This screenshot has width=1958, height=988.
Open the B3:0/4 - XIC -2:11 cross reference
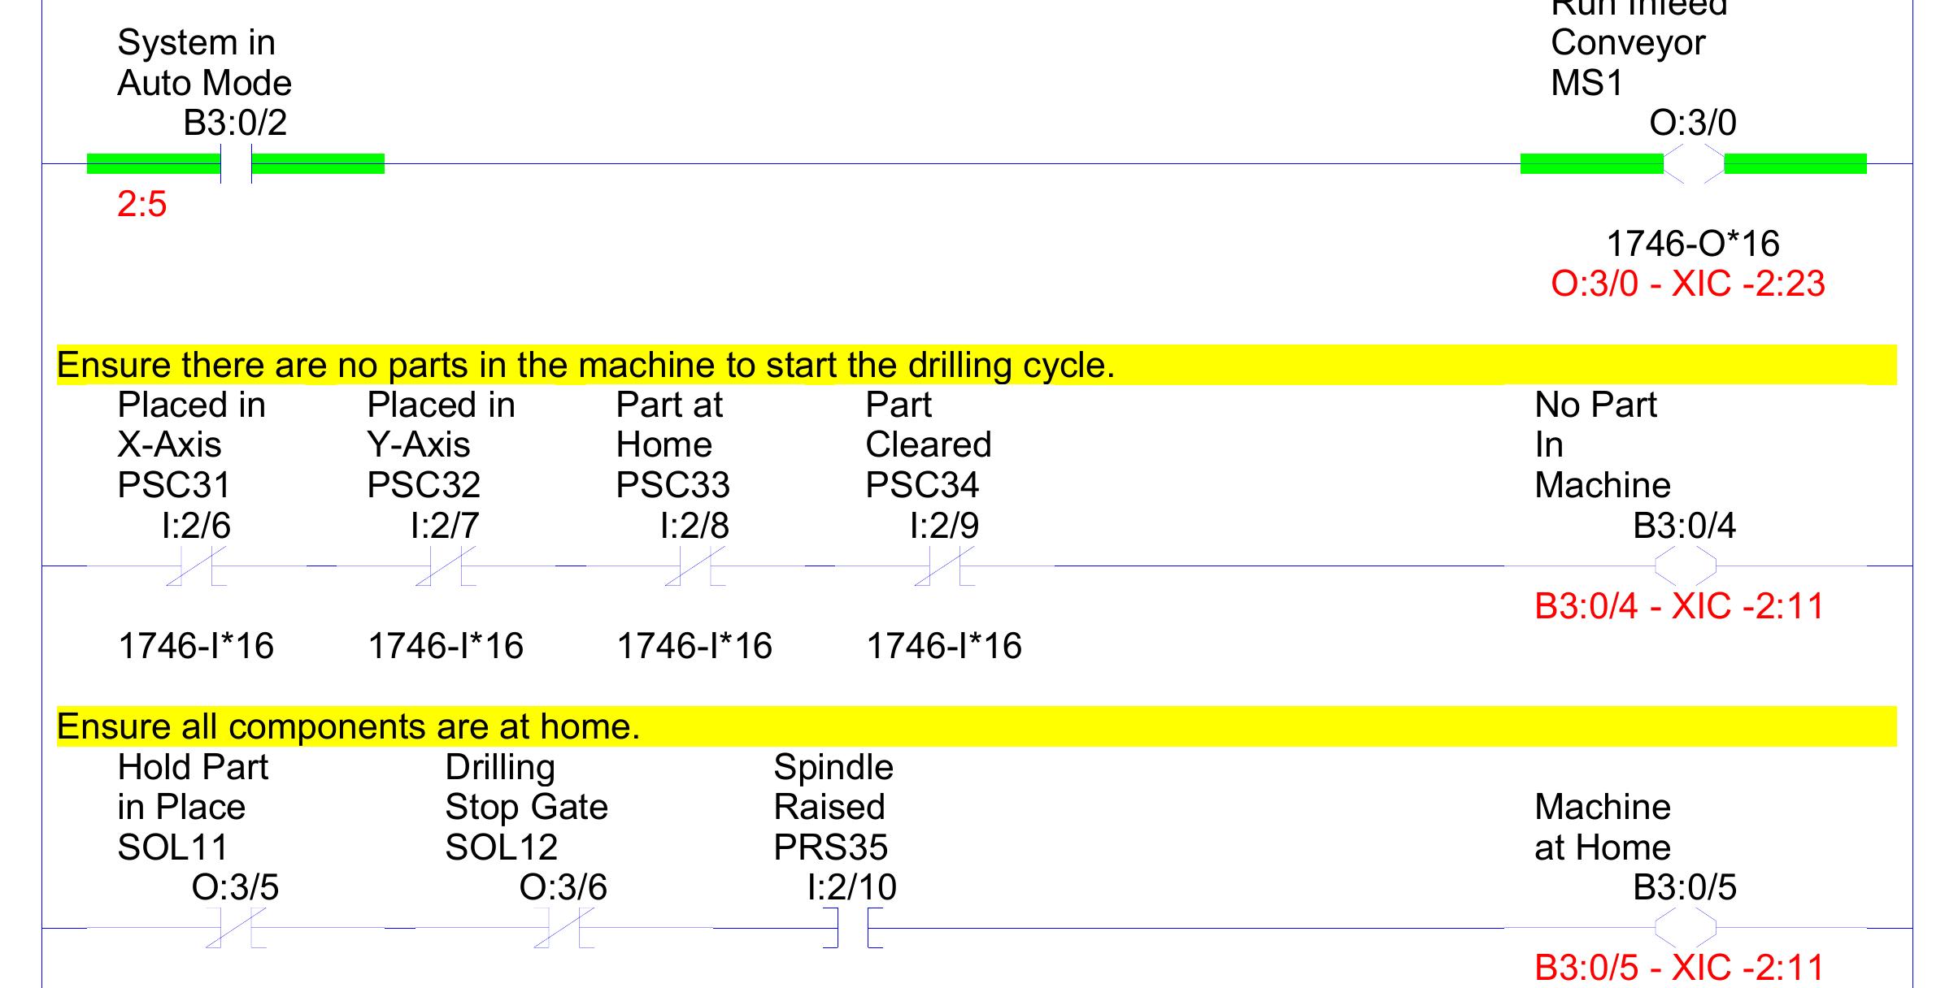(1679, 606)
